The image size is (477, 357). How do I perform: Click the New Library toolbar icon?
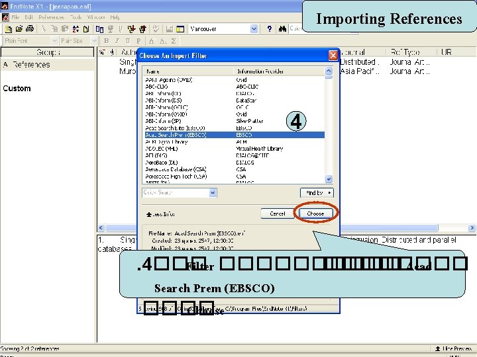pos(9,29)
